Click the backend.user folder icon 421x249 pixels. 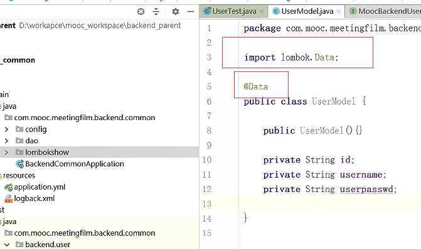19,244
